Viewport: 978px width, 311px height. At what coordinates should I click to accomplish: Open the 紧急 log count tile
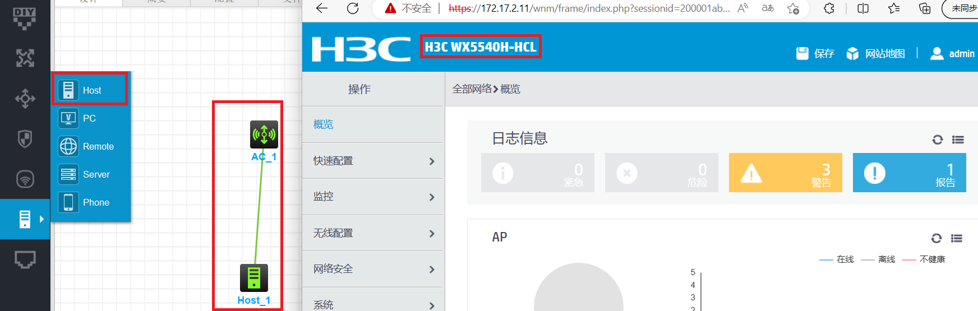point(538,173)
